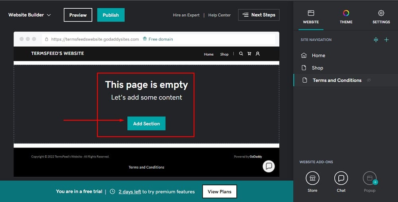
Task: Click the clock icon in trial banner
Action: 113,192
